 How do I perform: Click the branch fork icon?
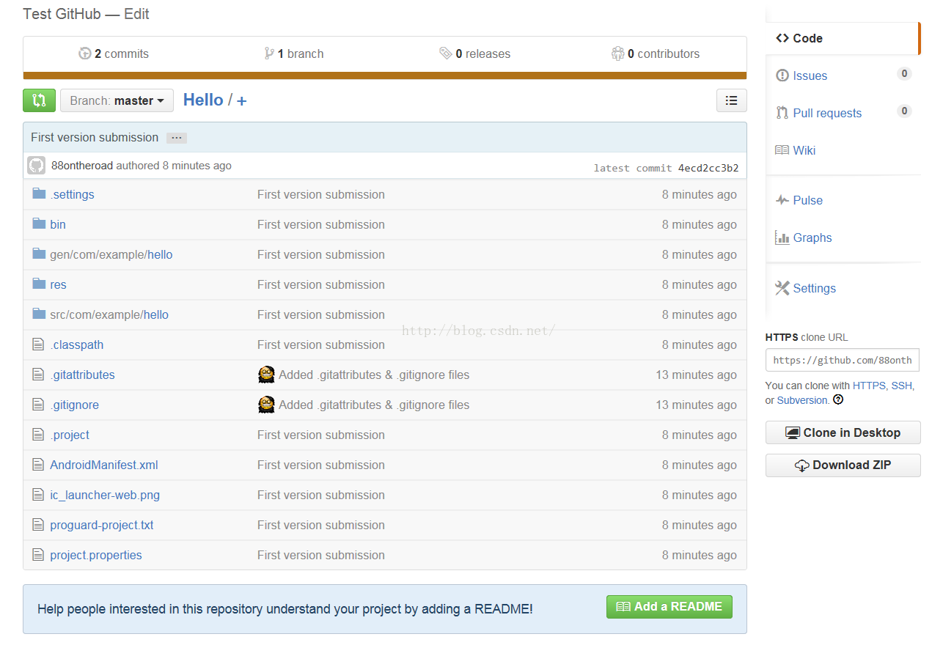269,54
